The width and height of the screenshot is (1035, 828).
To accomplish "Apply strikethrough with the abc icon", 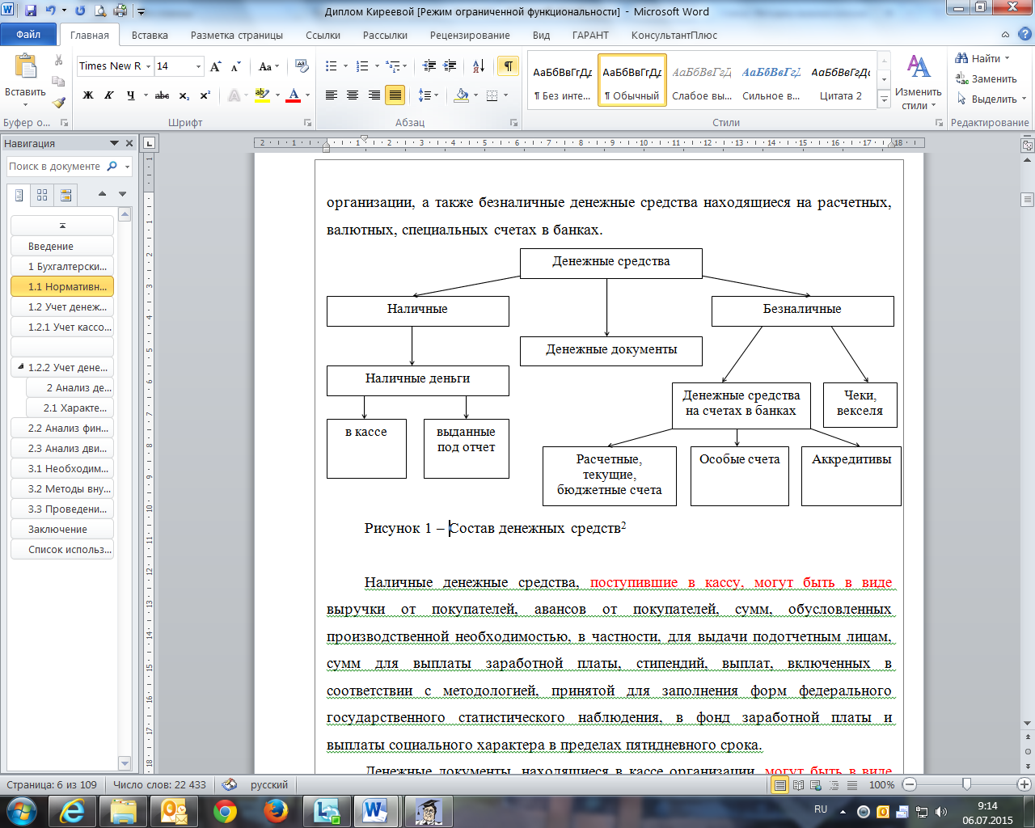I will [162, 95].
